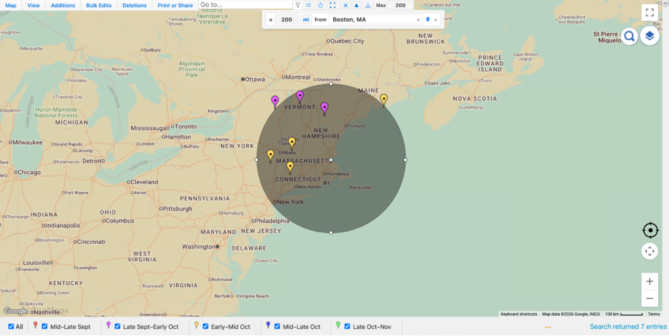
Task: Grab the circle's top radius handle
Action: pos(331,84)
